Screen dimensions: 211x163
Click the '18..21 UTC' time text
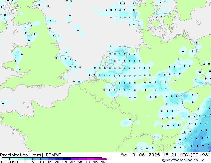(176, 155)
